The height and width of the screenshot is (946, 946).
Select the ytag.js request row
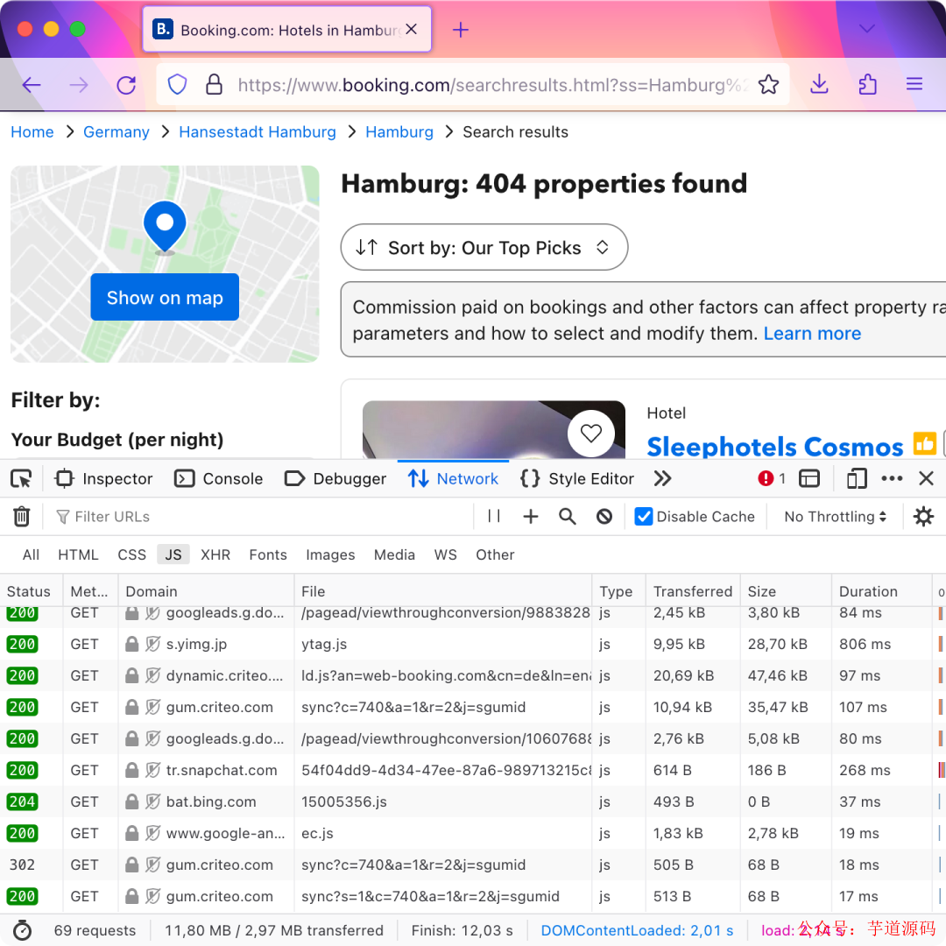tap(473, 645)
